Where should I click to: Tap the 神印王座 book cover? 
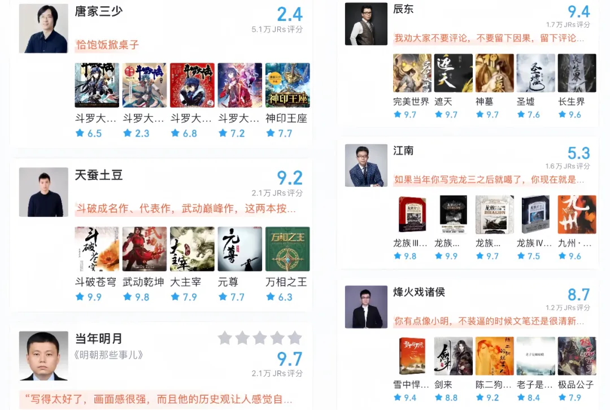pos(287,85)
